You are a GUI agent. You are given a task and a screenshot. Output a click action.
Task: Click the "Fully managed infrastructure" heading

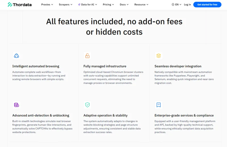105,66
